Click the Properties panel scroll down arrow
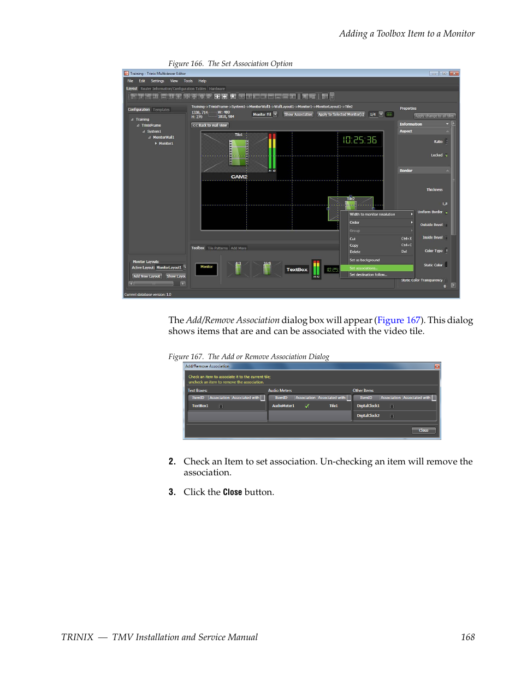Screen dimensions: 521x674 [x=453, y=285]
